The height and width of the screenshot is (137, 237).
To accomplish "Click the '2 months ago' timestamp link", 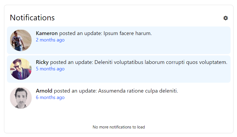I will pyautogui.click(x=50, y=40).
